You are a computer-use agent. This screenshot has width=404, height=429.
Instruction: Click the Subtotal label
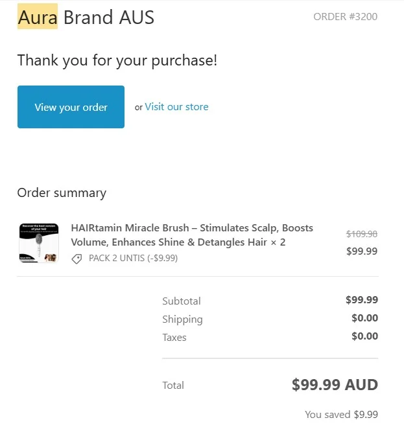point(182,301)
